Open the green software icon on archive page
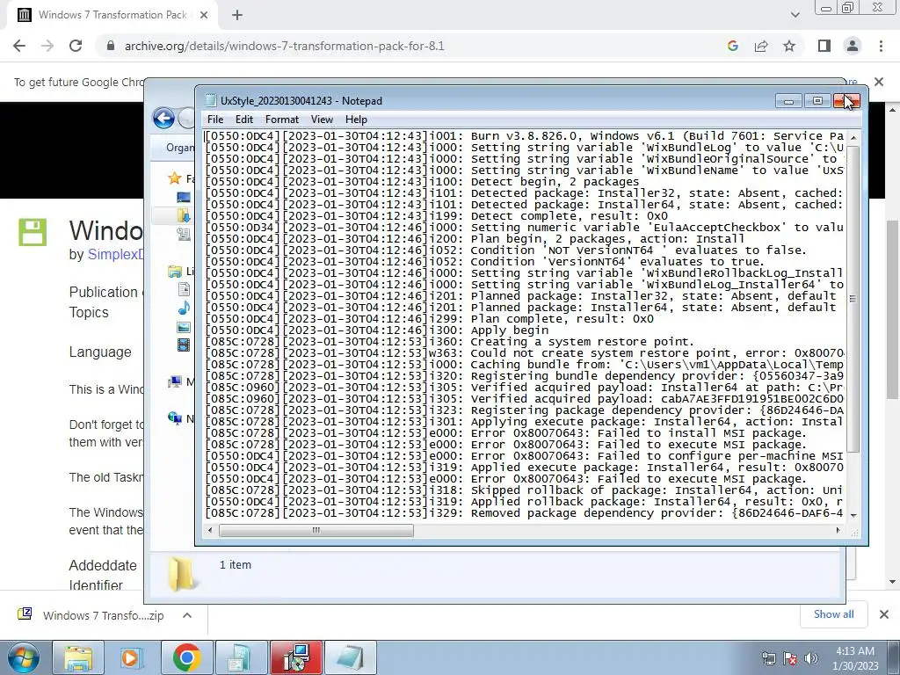Screen dimensions: 900x675 [x=33, y=232]
